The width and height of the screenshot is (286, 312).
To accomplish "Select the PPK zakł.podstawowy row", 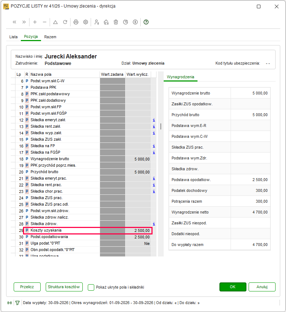I will [84, 94].
